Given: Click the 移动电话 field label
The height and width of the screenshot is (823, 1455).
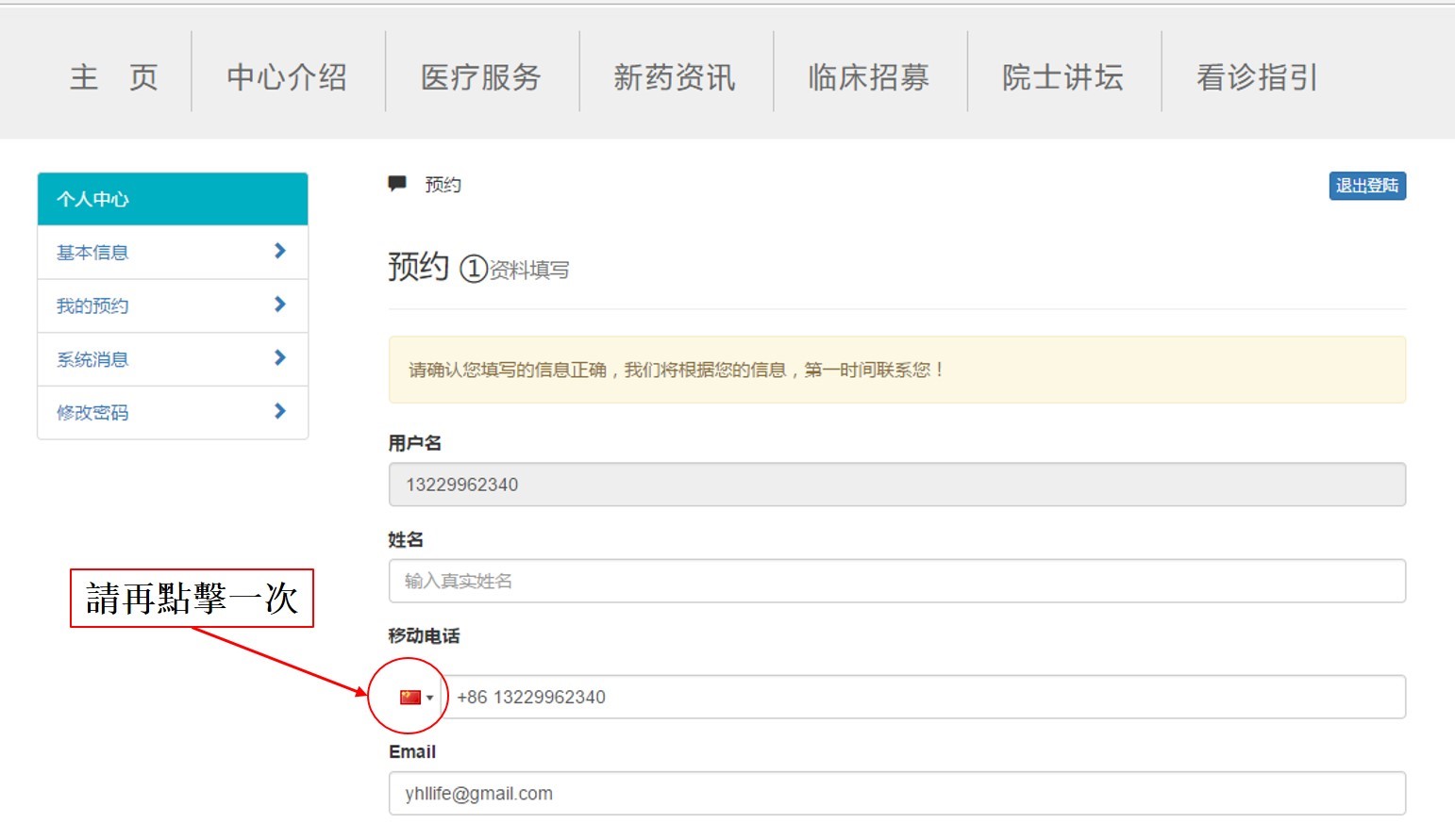Looking at the screenshot, I should pyautogui.click(x=424, y=636).
